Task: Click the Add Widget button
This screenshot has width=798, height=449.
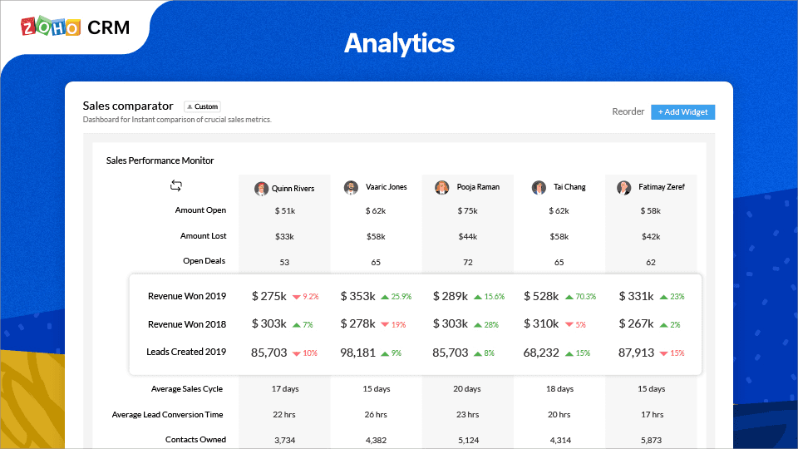Action: [x=683, y=112]
